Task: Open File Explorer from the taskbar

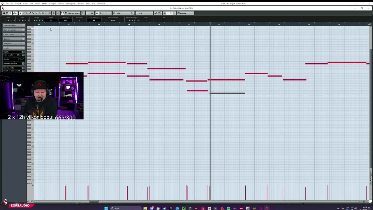Action: pyautogui.click(x=145, y=208)
